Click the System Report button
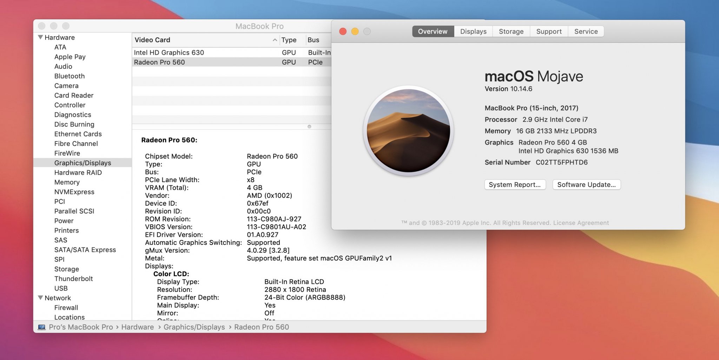Screen dimensions: 719x360 [x=515, y=185]
